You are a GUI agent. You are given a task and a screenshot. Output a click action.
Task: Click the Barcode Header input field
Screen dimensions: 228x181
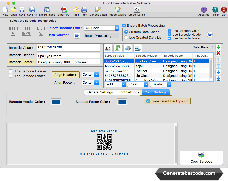click(x=68, y=56)
